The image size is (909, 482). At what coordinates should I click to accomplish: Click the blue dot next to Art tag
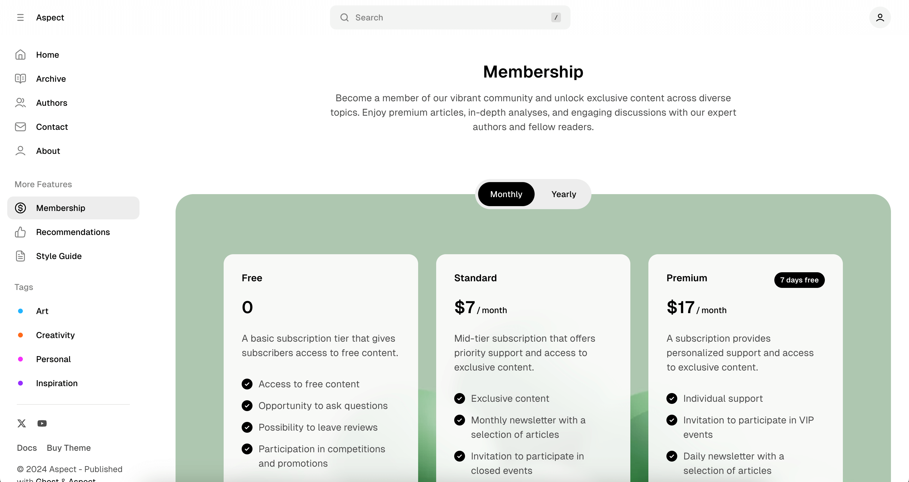tap(20, 311)
